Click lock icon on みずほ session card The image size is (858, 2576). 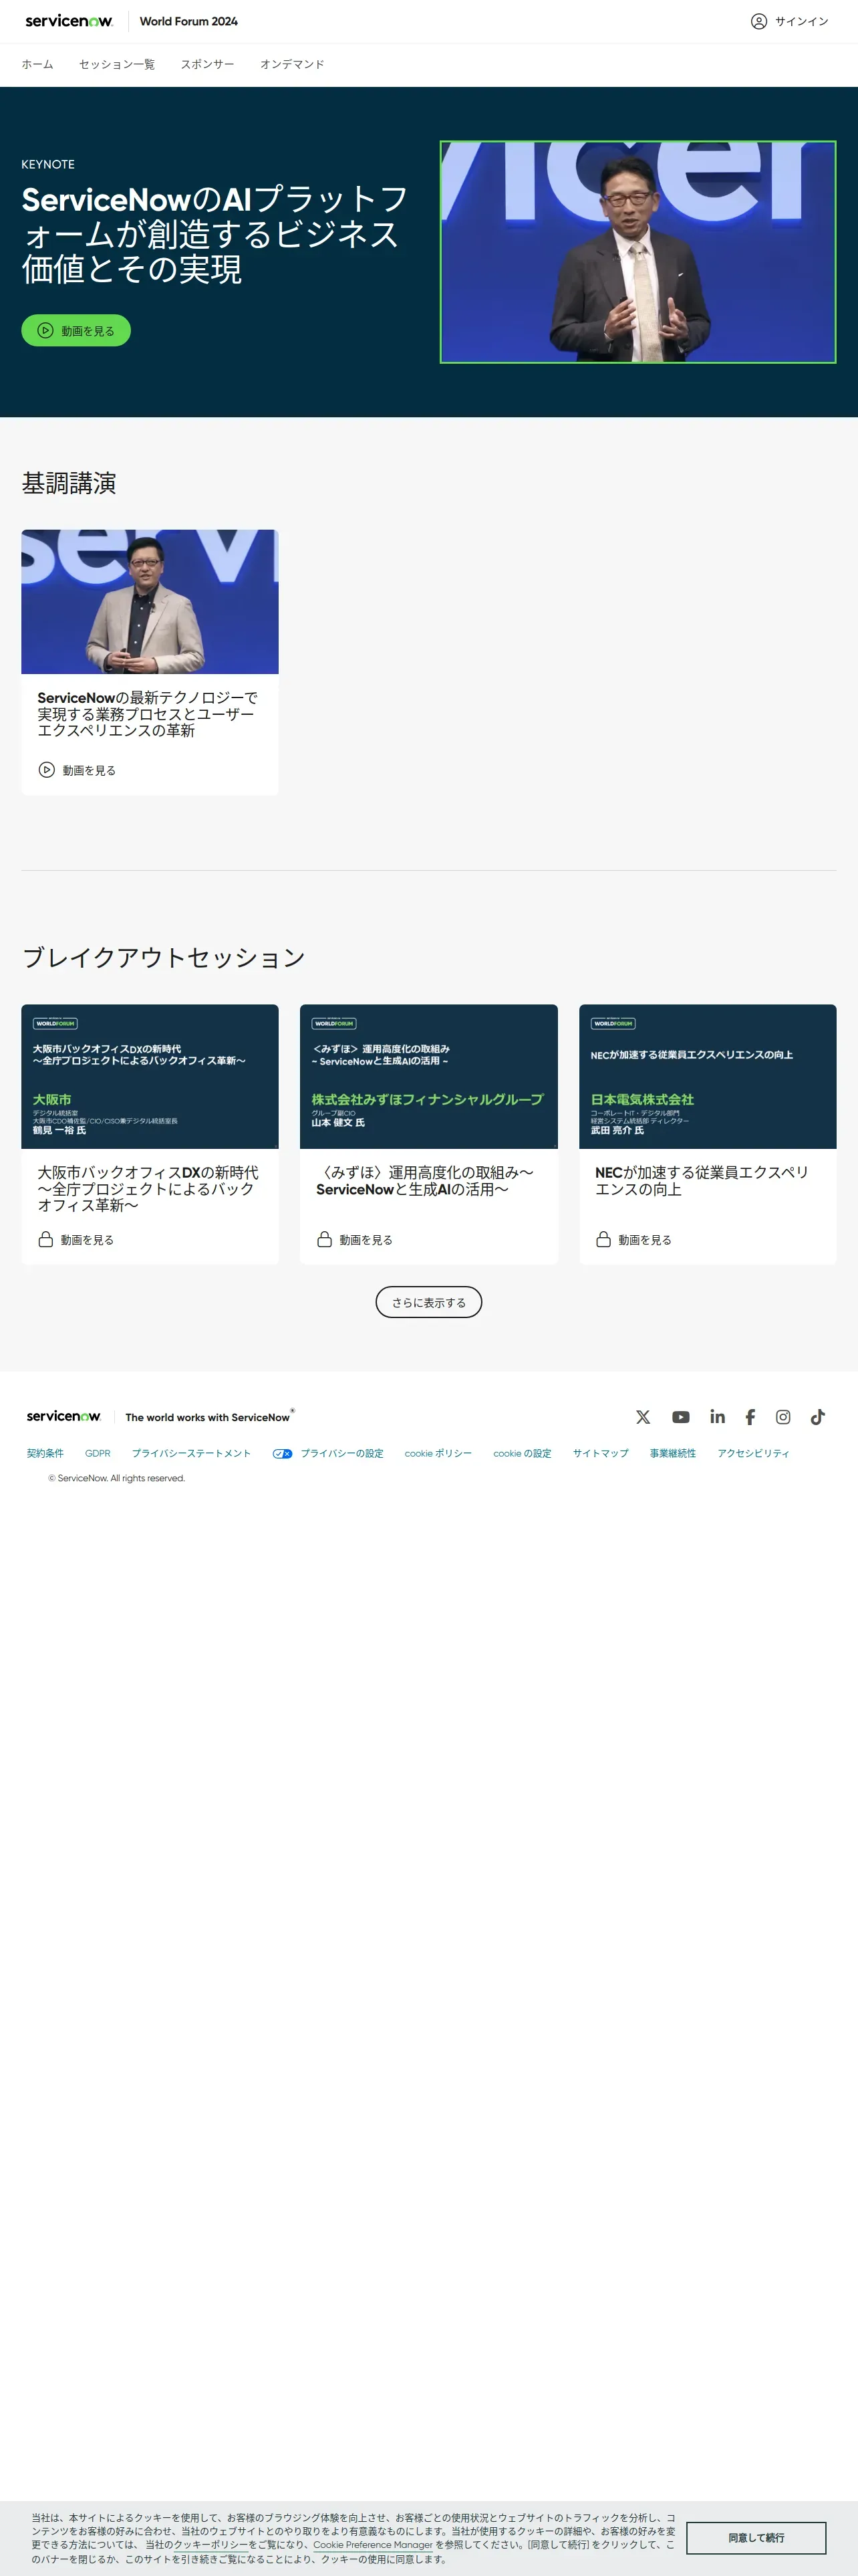pos(325,1239)
